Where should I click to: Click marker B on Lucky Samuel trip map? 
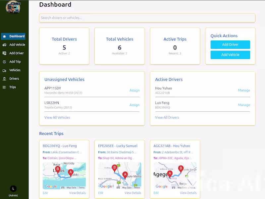[115, 168]
